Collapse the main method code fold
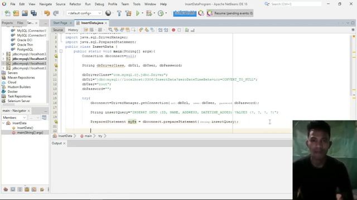Image resolution: width=357 pixels, height=200 pixels. 61,52
